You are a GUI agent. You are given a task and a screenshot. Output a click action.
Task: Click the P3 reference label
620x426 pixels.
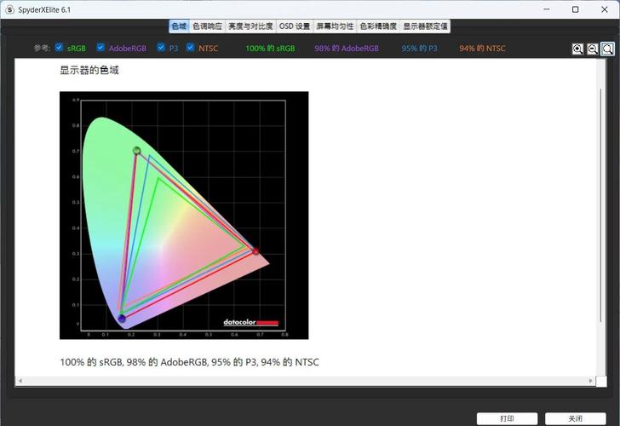[174, 49]
